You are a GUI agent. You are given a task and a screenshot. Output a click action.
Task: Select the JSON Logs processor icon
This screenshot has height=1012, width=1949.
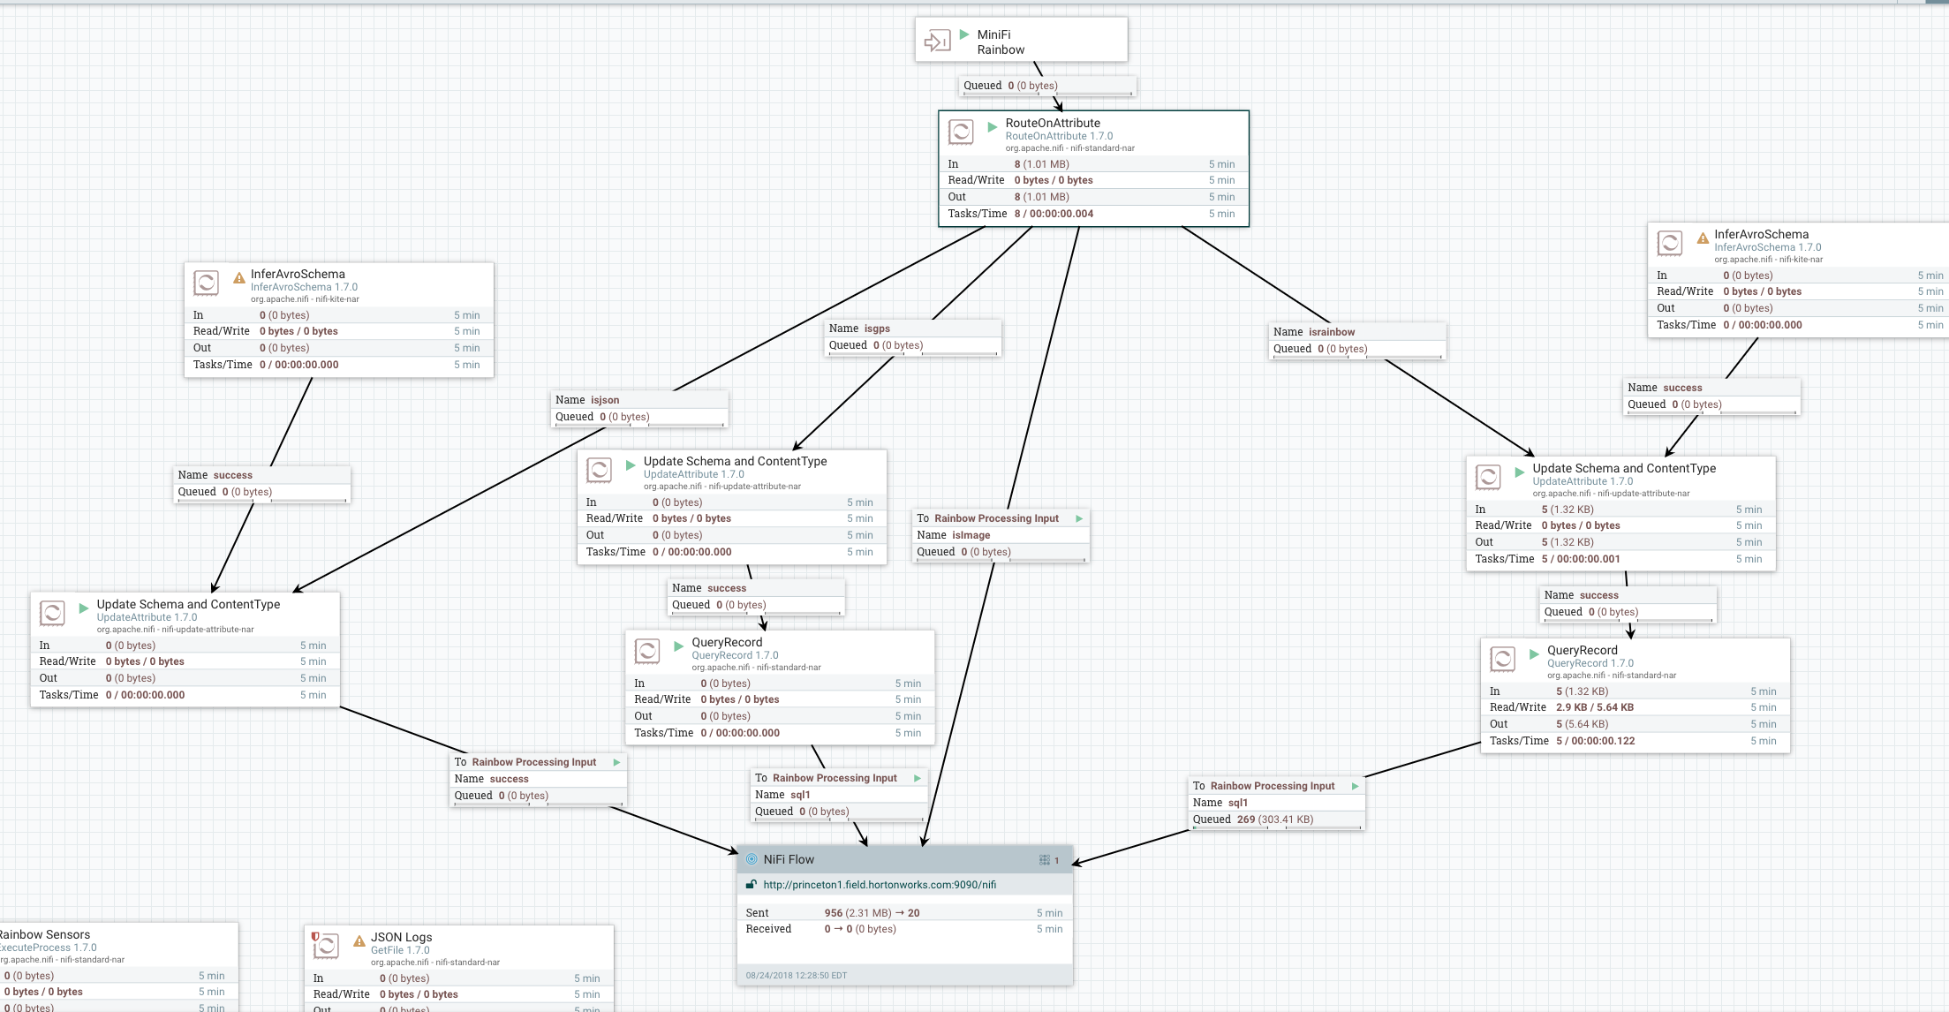[326, 947]
